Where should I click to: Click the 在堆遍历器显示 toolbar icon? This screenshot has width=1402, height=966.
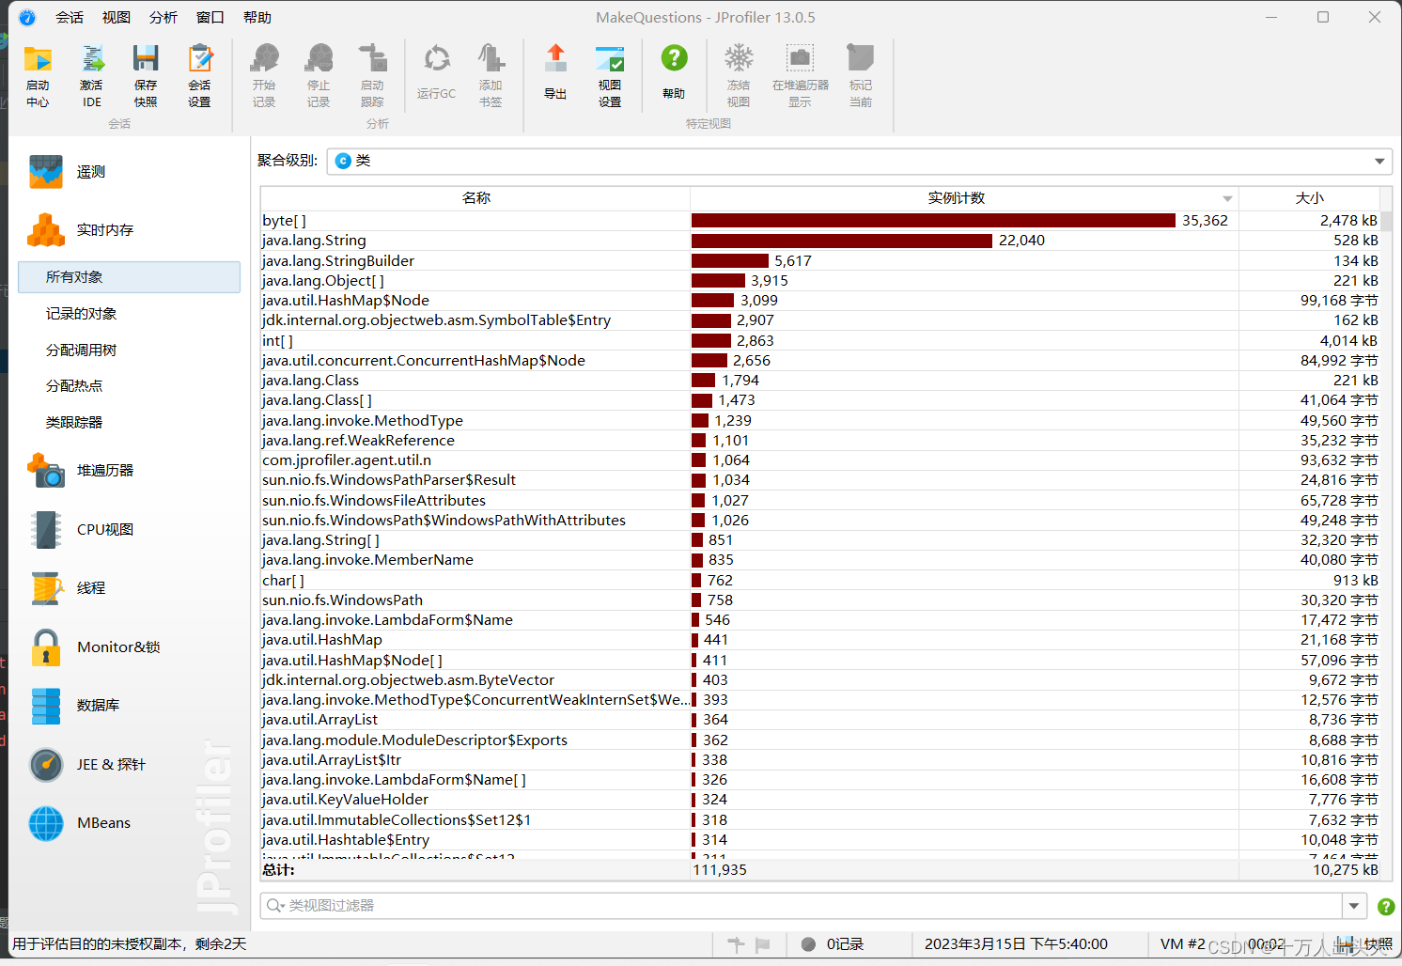click(x=800, y=75)
